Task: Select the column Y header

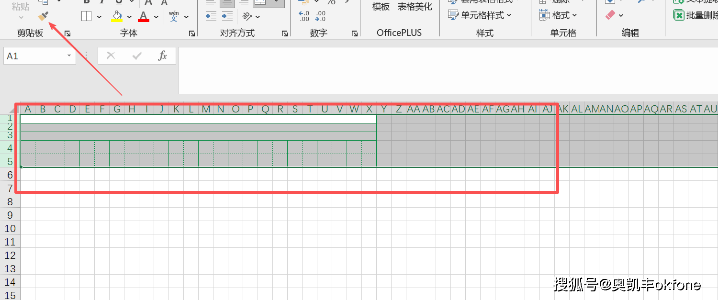Action: click(384, 109)
